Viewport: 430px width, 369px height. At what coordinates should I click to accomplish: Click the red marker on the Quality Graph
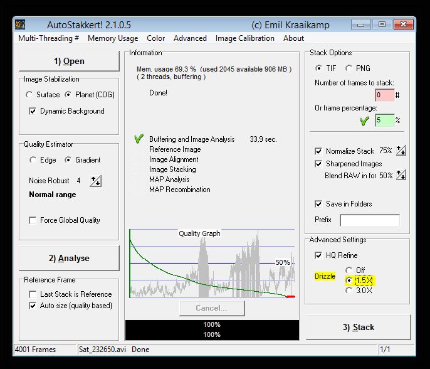pyautogui.click(x=291, y=296)
